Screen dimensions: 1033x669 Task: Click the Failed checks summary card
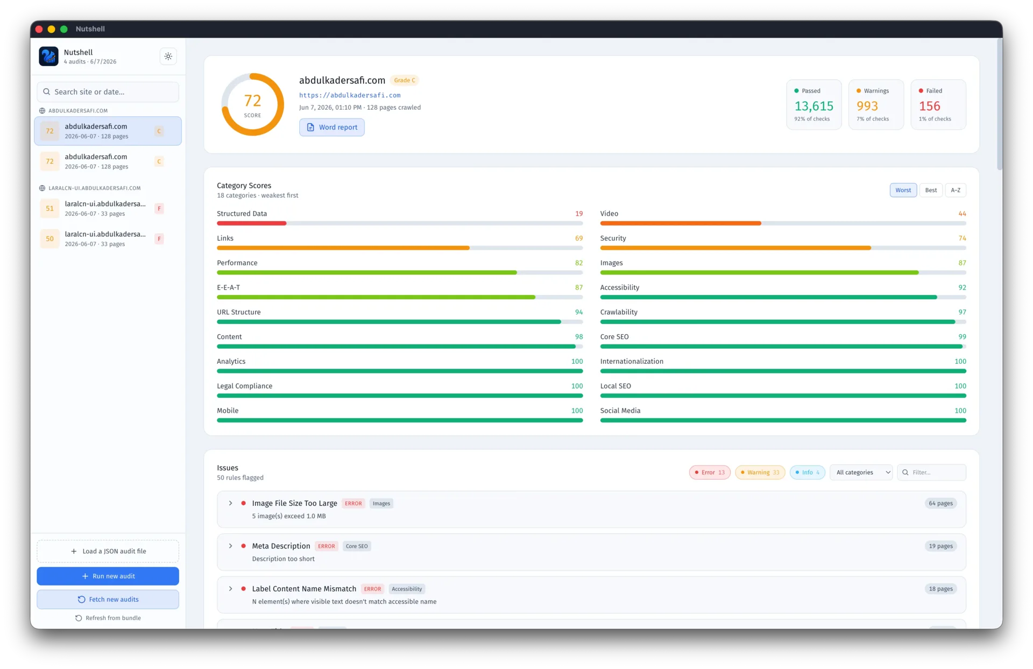[938, 104]
